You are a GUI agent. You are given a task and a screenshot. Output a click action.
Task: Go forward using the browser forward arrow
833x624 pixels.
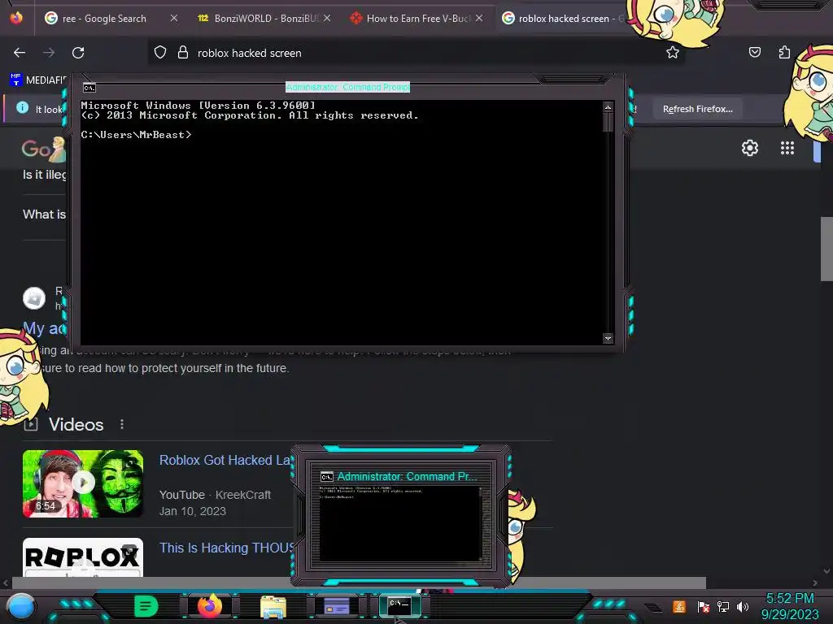(x=49, y=53)
